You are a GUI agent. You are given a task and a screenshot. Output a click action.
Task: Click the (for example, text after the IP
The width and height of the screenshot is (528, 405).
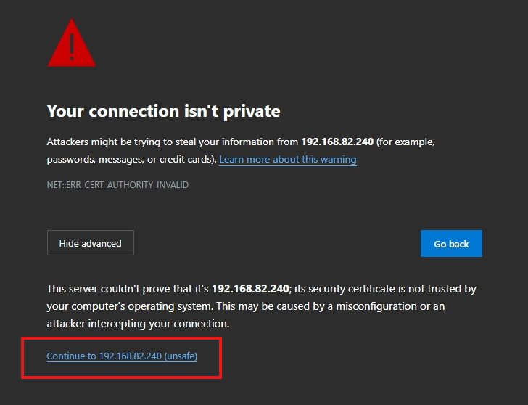tap(405, 142)
